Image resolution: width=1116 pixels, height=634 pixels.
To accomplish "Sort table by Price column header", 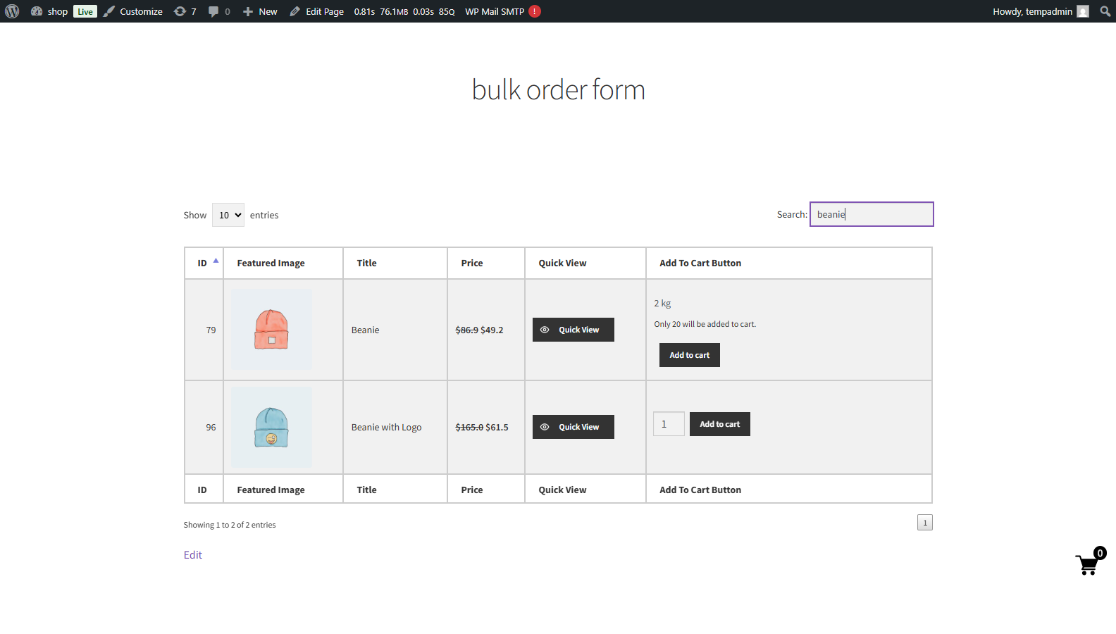I will (x=472, y=263).
